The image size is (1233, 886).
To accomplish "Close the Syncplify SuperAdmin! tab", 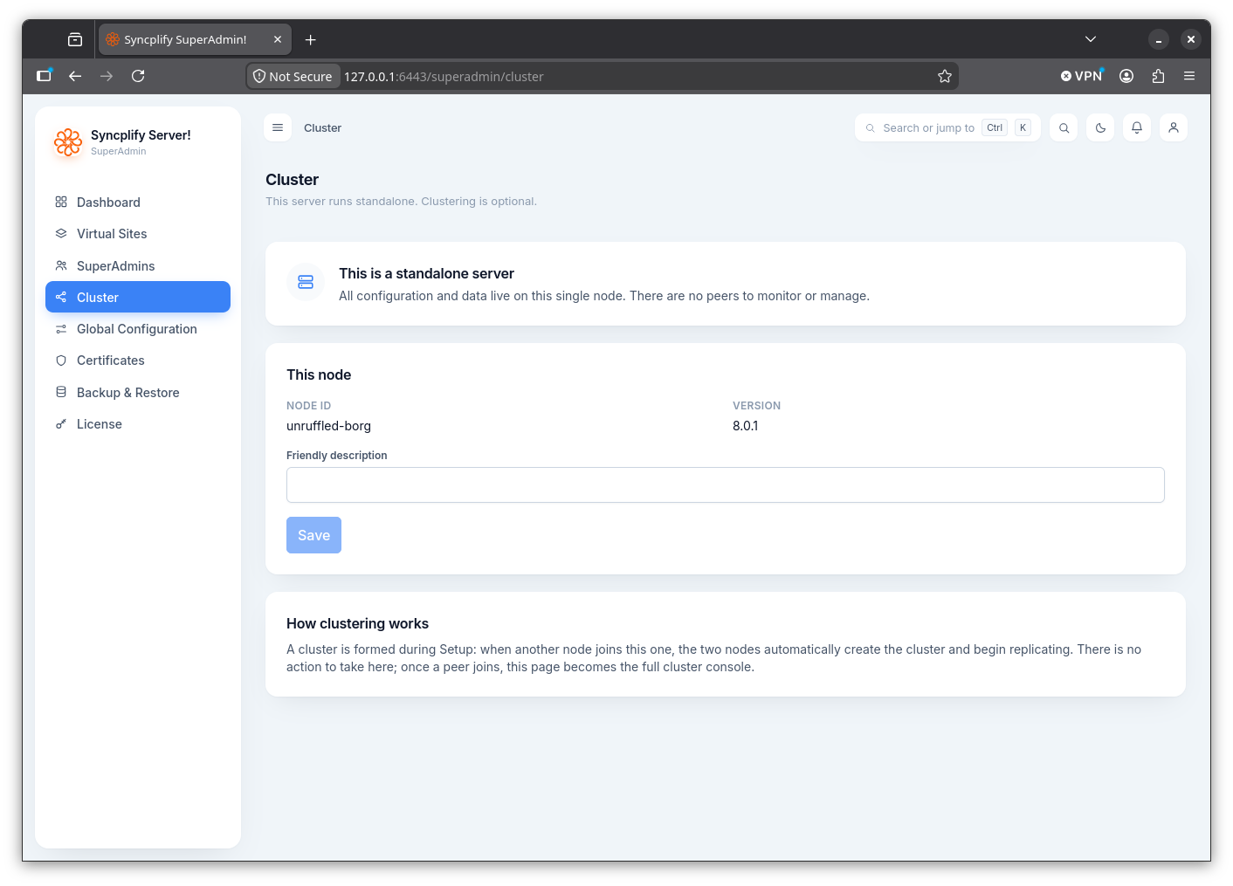I will coord(278,39).
